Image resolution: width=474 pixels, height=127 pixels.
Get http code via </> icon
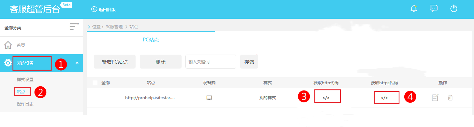[x=326, y=98]
